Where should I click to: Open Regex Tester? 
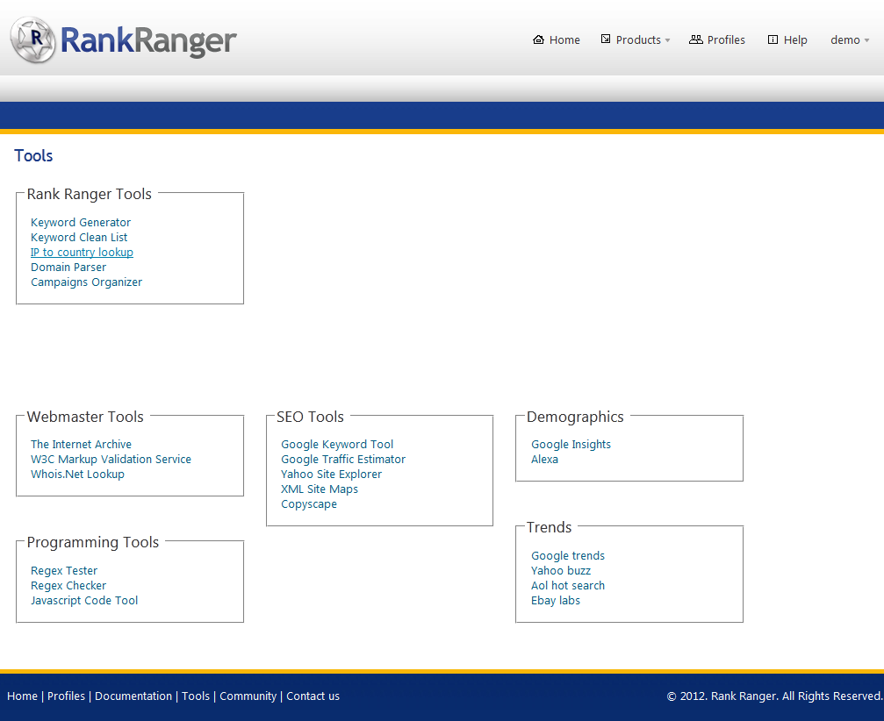coord(64,571)
